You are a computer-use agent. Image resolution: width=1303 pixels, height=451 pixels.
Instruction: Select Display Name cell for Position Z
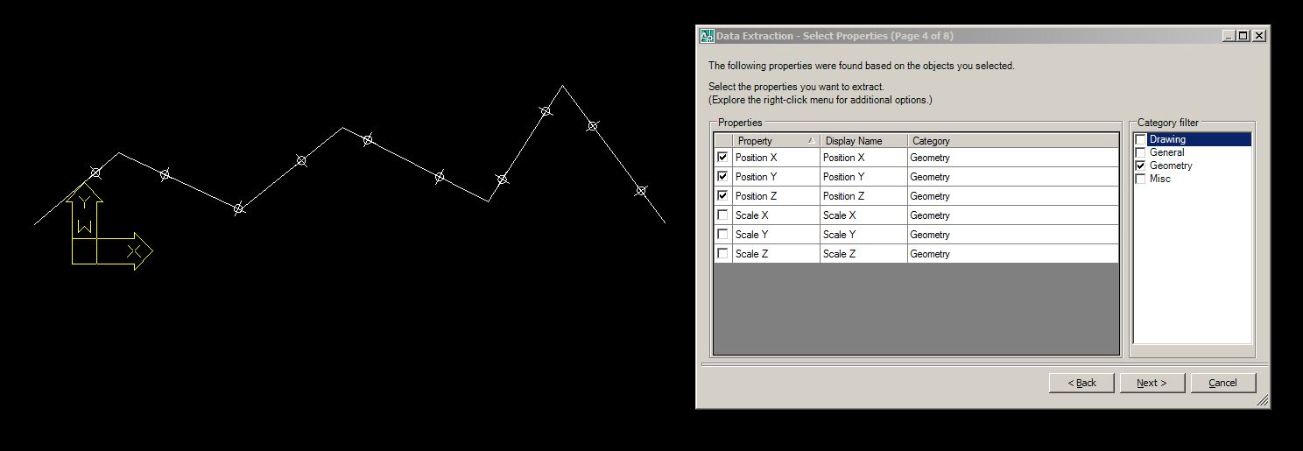click(863, 196)
